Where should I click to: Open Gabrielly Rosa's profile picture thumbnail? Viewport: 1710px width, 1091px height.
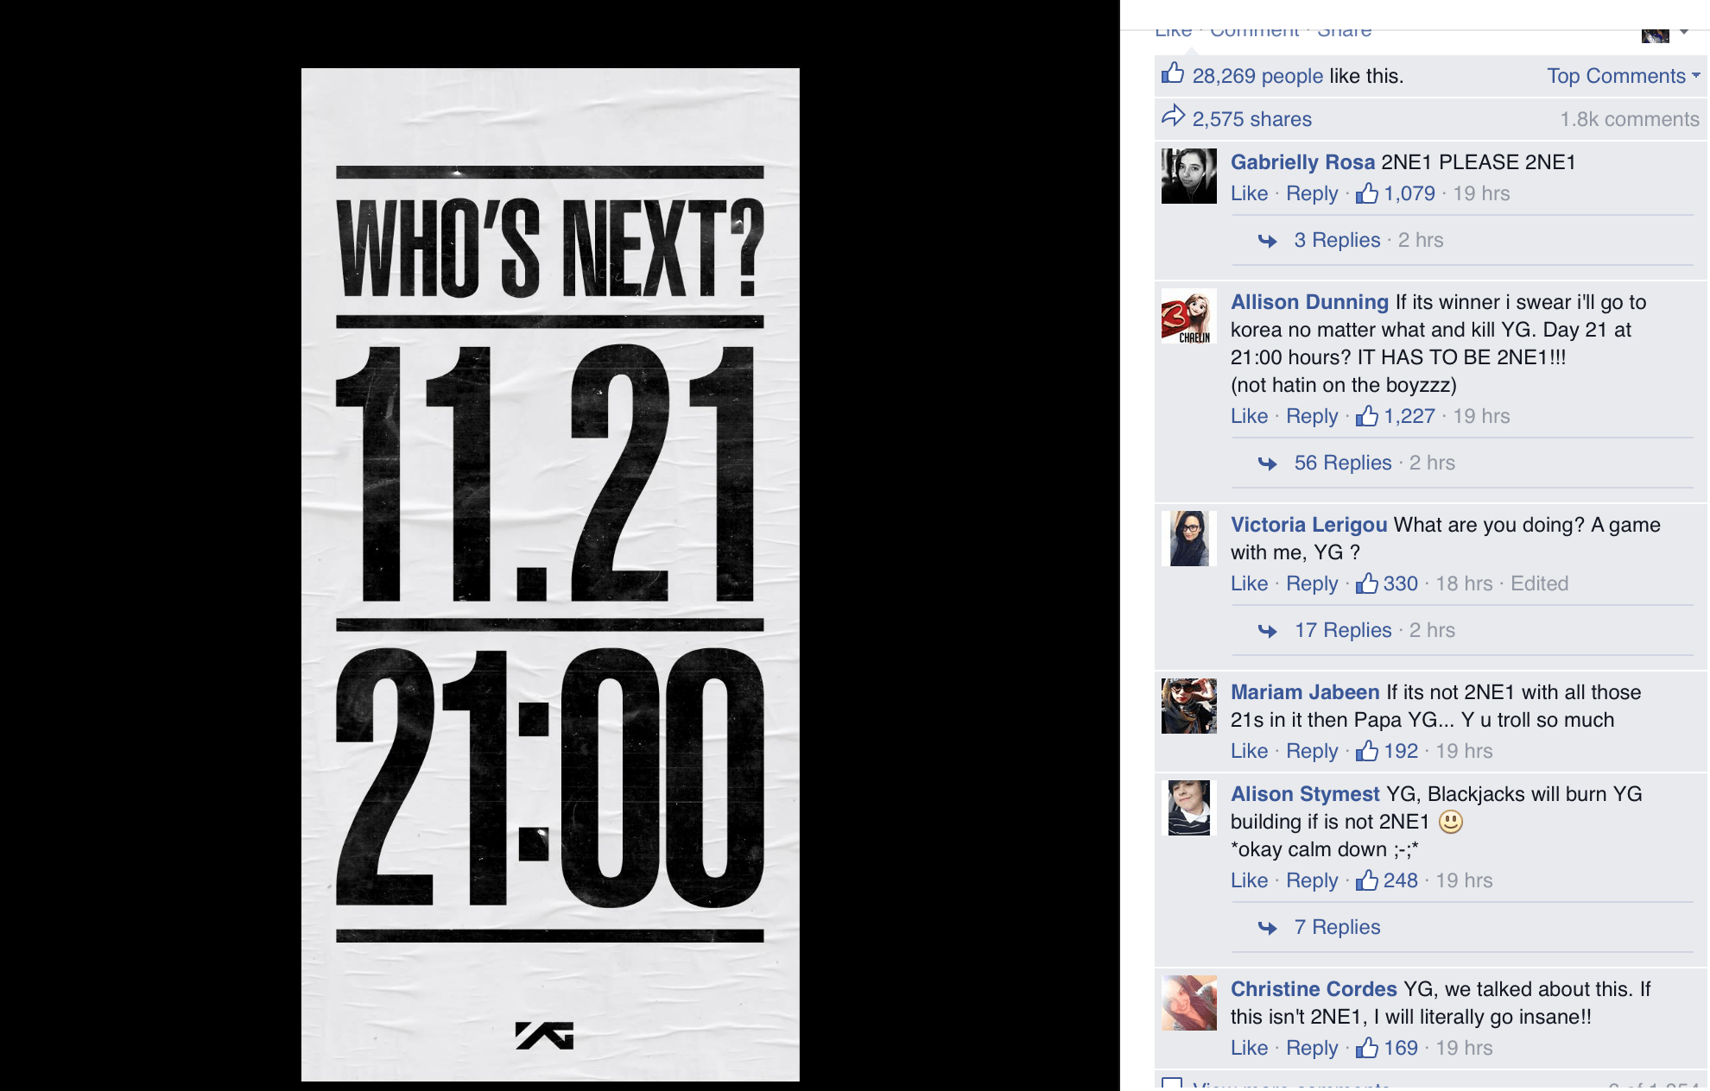point(1188,176)
